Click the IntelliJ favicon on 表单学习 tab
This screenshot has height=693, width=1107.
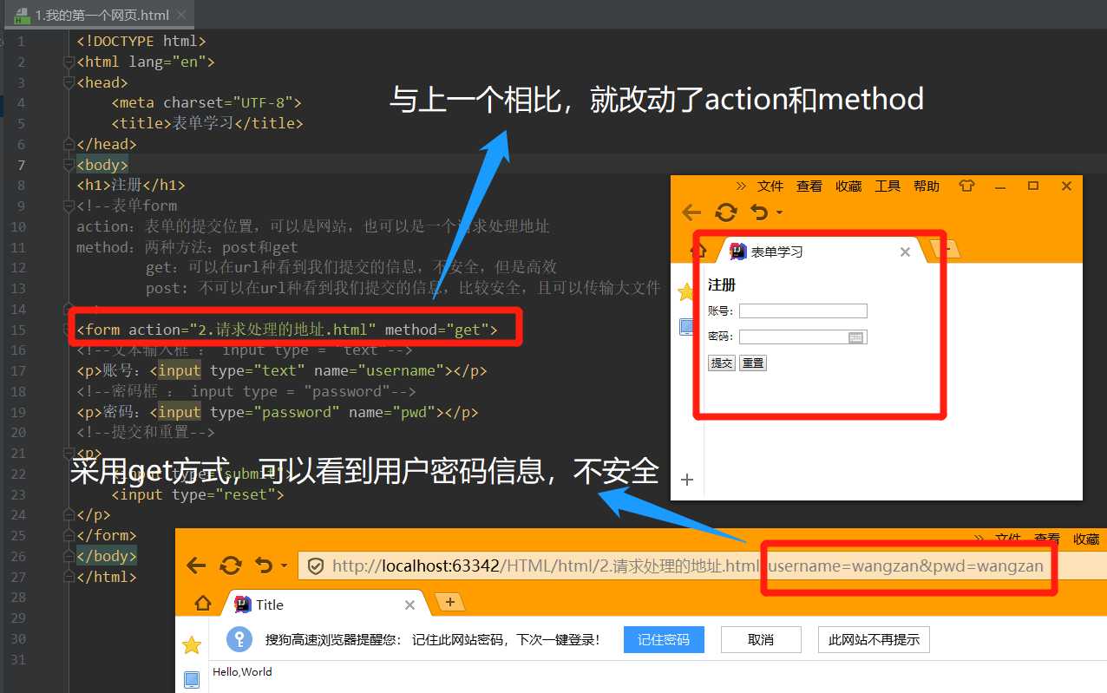click(x=738, y=252)
